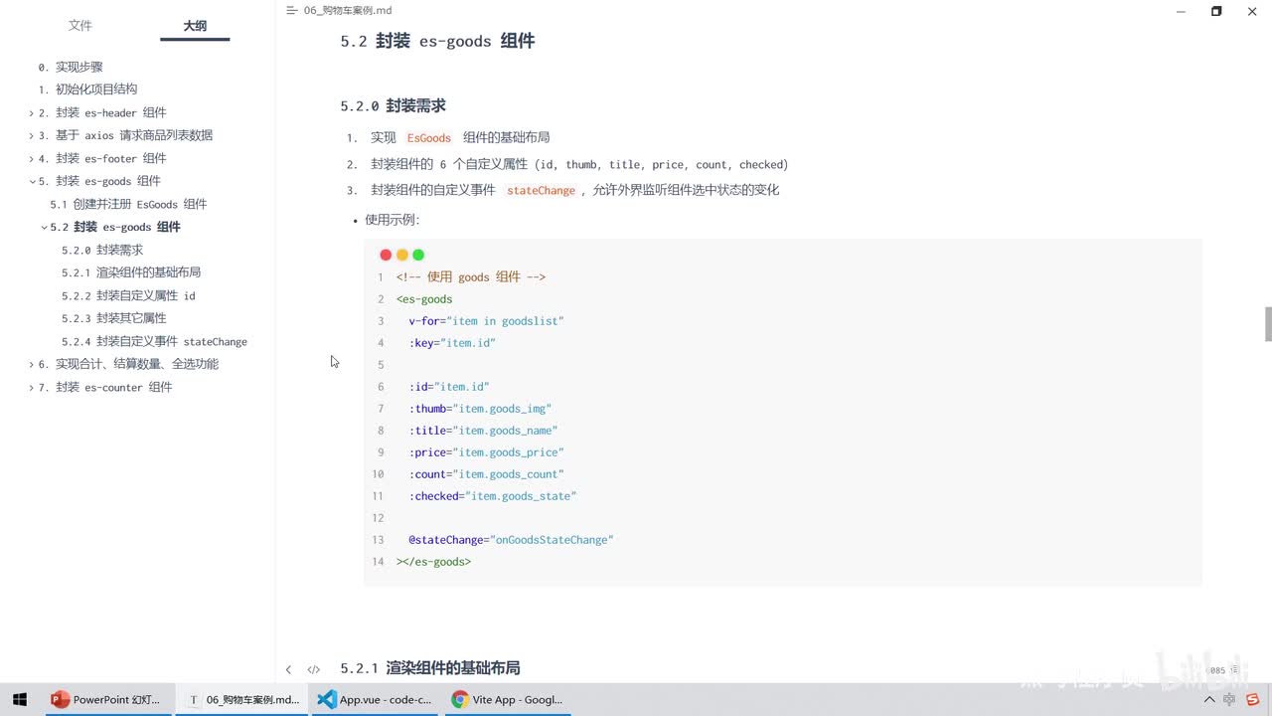The height and width of the screenshot is (716, 1272).
Task: Click the yellow dot on code block
Action: 401,255
